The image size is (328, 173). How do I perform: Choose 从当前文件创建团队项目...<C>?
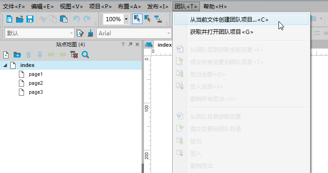(x=241, y=19)
